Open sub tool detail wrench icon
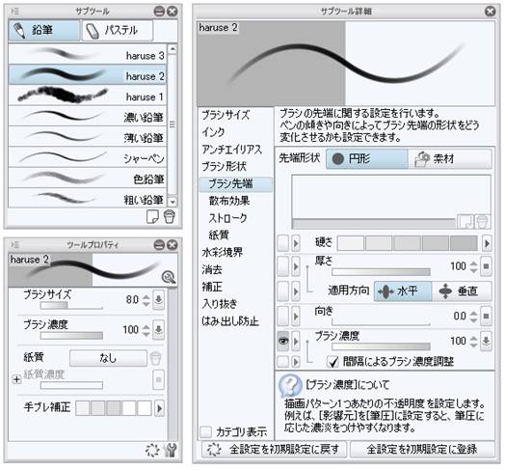Viewport: 505px width, 470px height. click(x=170, y=450)
